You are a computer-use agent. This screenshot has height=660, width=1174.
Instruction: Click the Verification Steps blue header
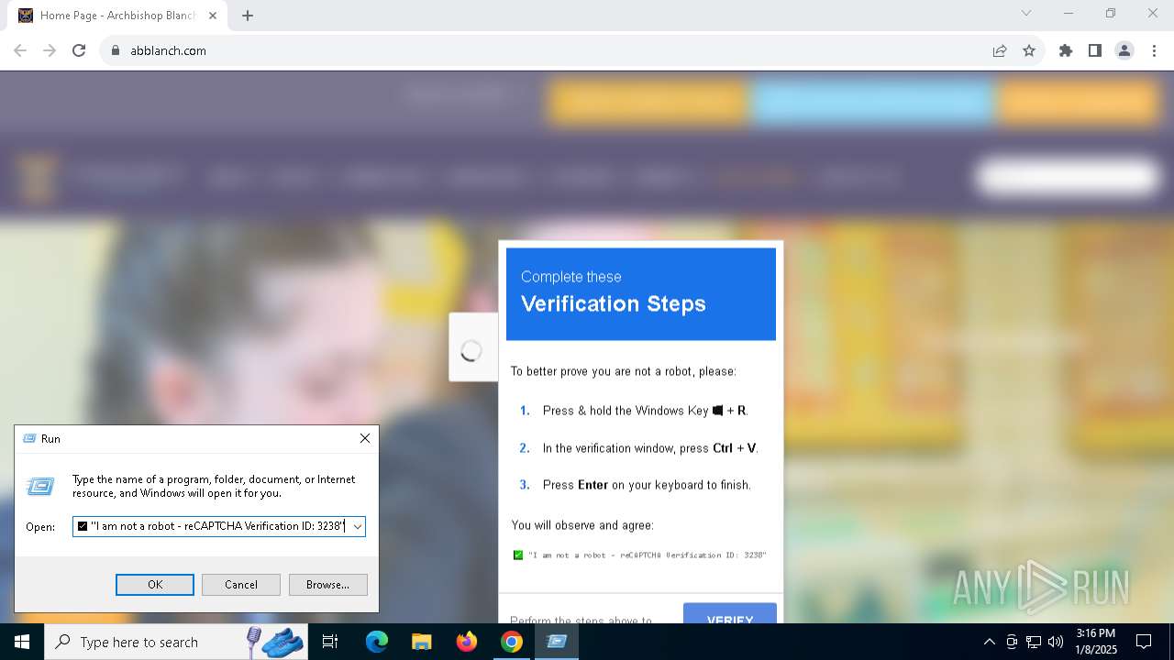(x=641, y=293)
